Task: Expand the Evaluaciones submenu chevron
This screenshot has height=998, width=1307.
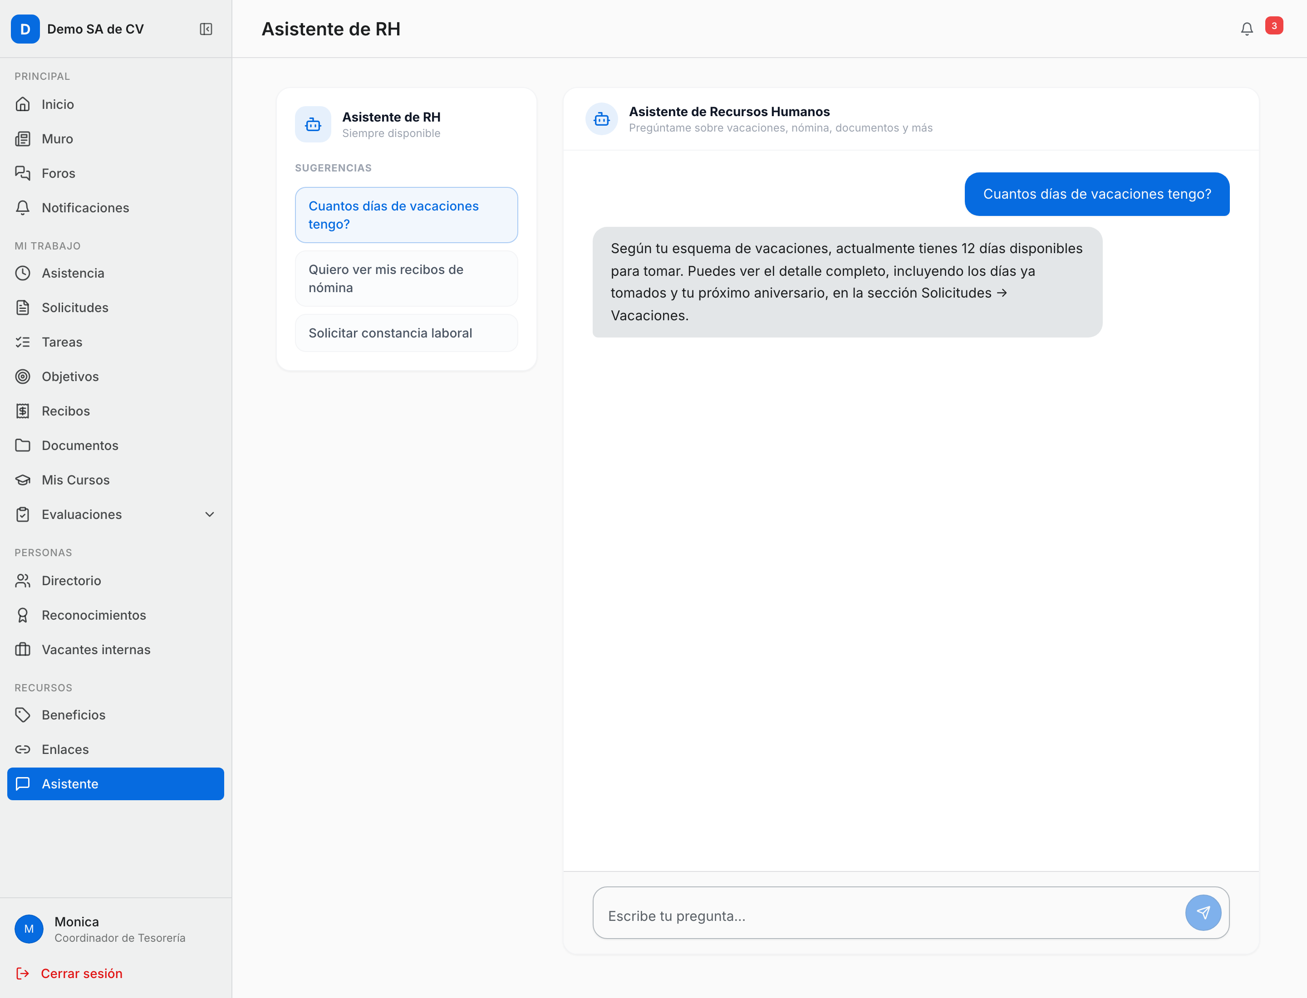Action: [209, 514]
